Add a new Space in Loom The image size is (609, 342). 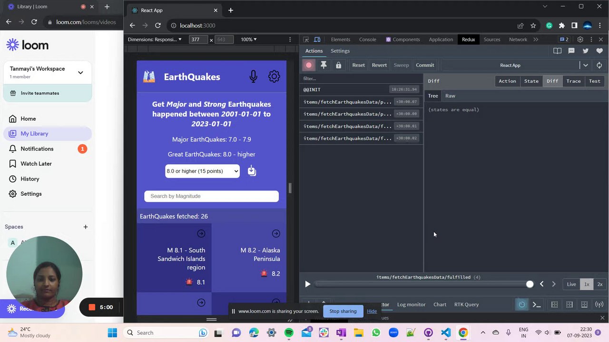click(x=86, y=227)
